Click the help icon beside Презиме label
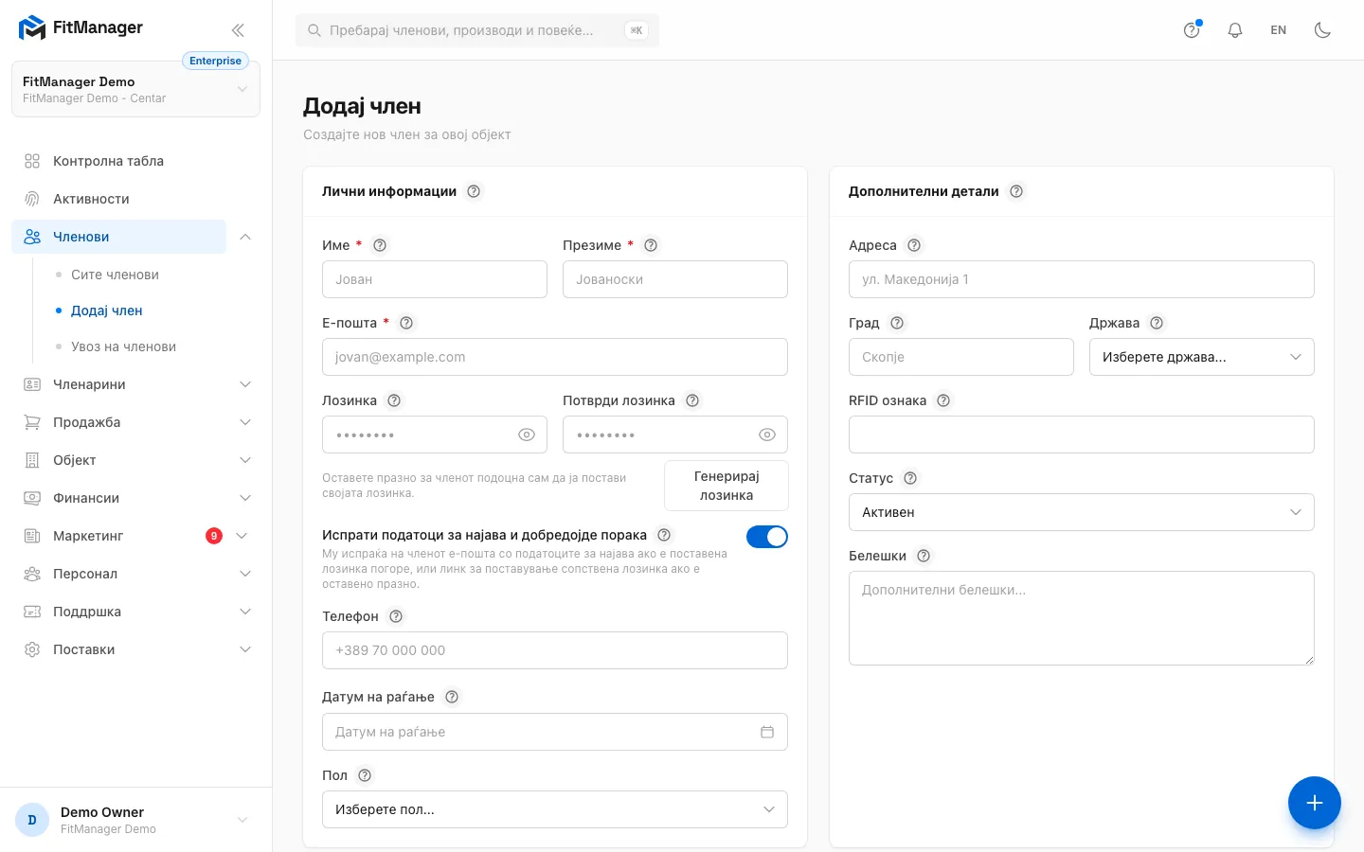The image size is (1364, 852). (x=651, y=245)
